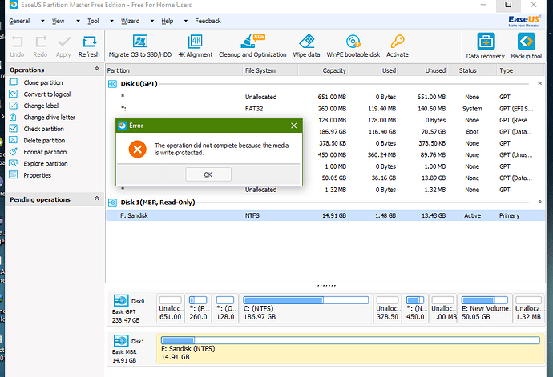Open the Tool menu

(93, 21)
